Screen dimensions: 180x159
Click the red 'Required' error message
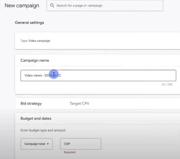[70, 152]
